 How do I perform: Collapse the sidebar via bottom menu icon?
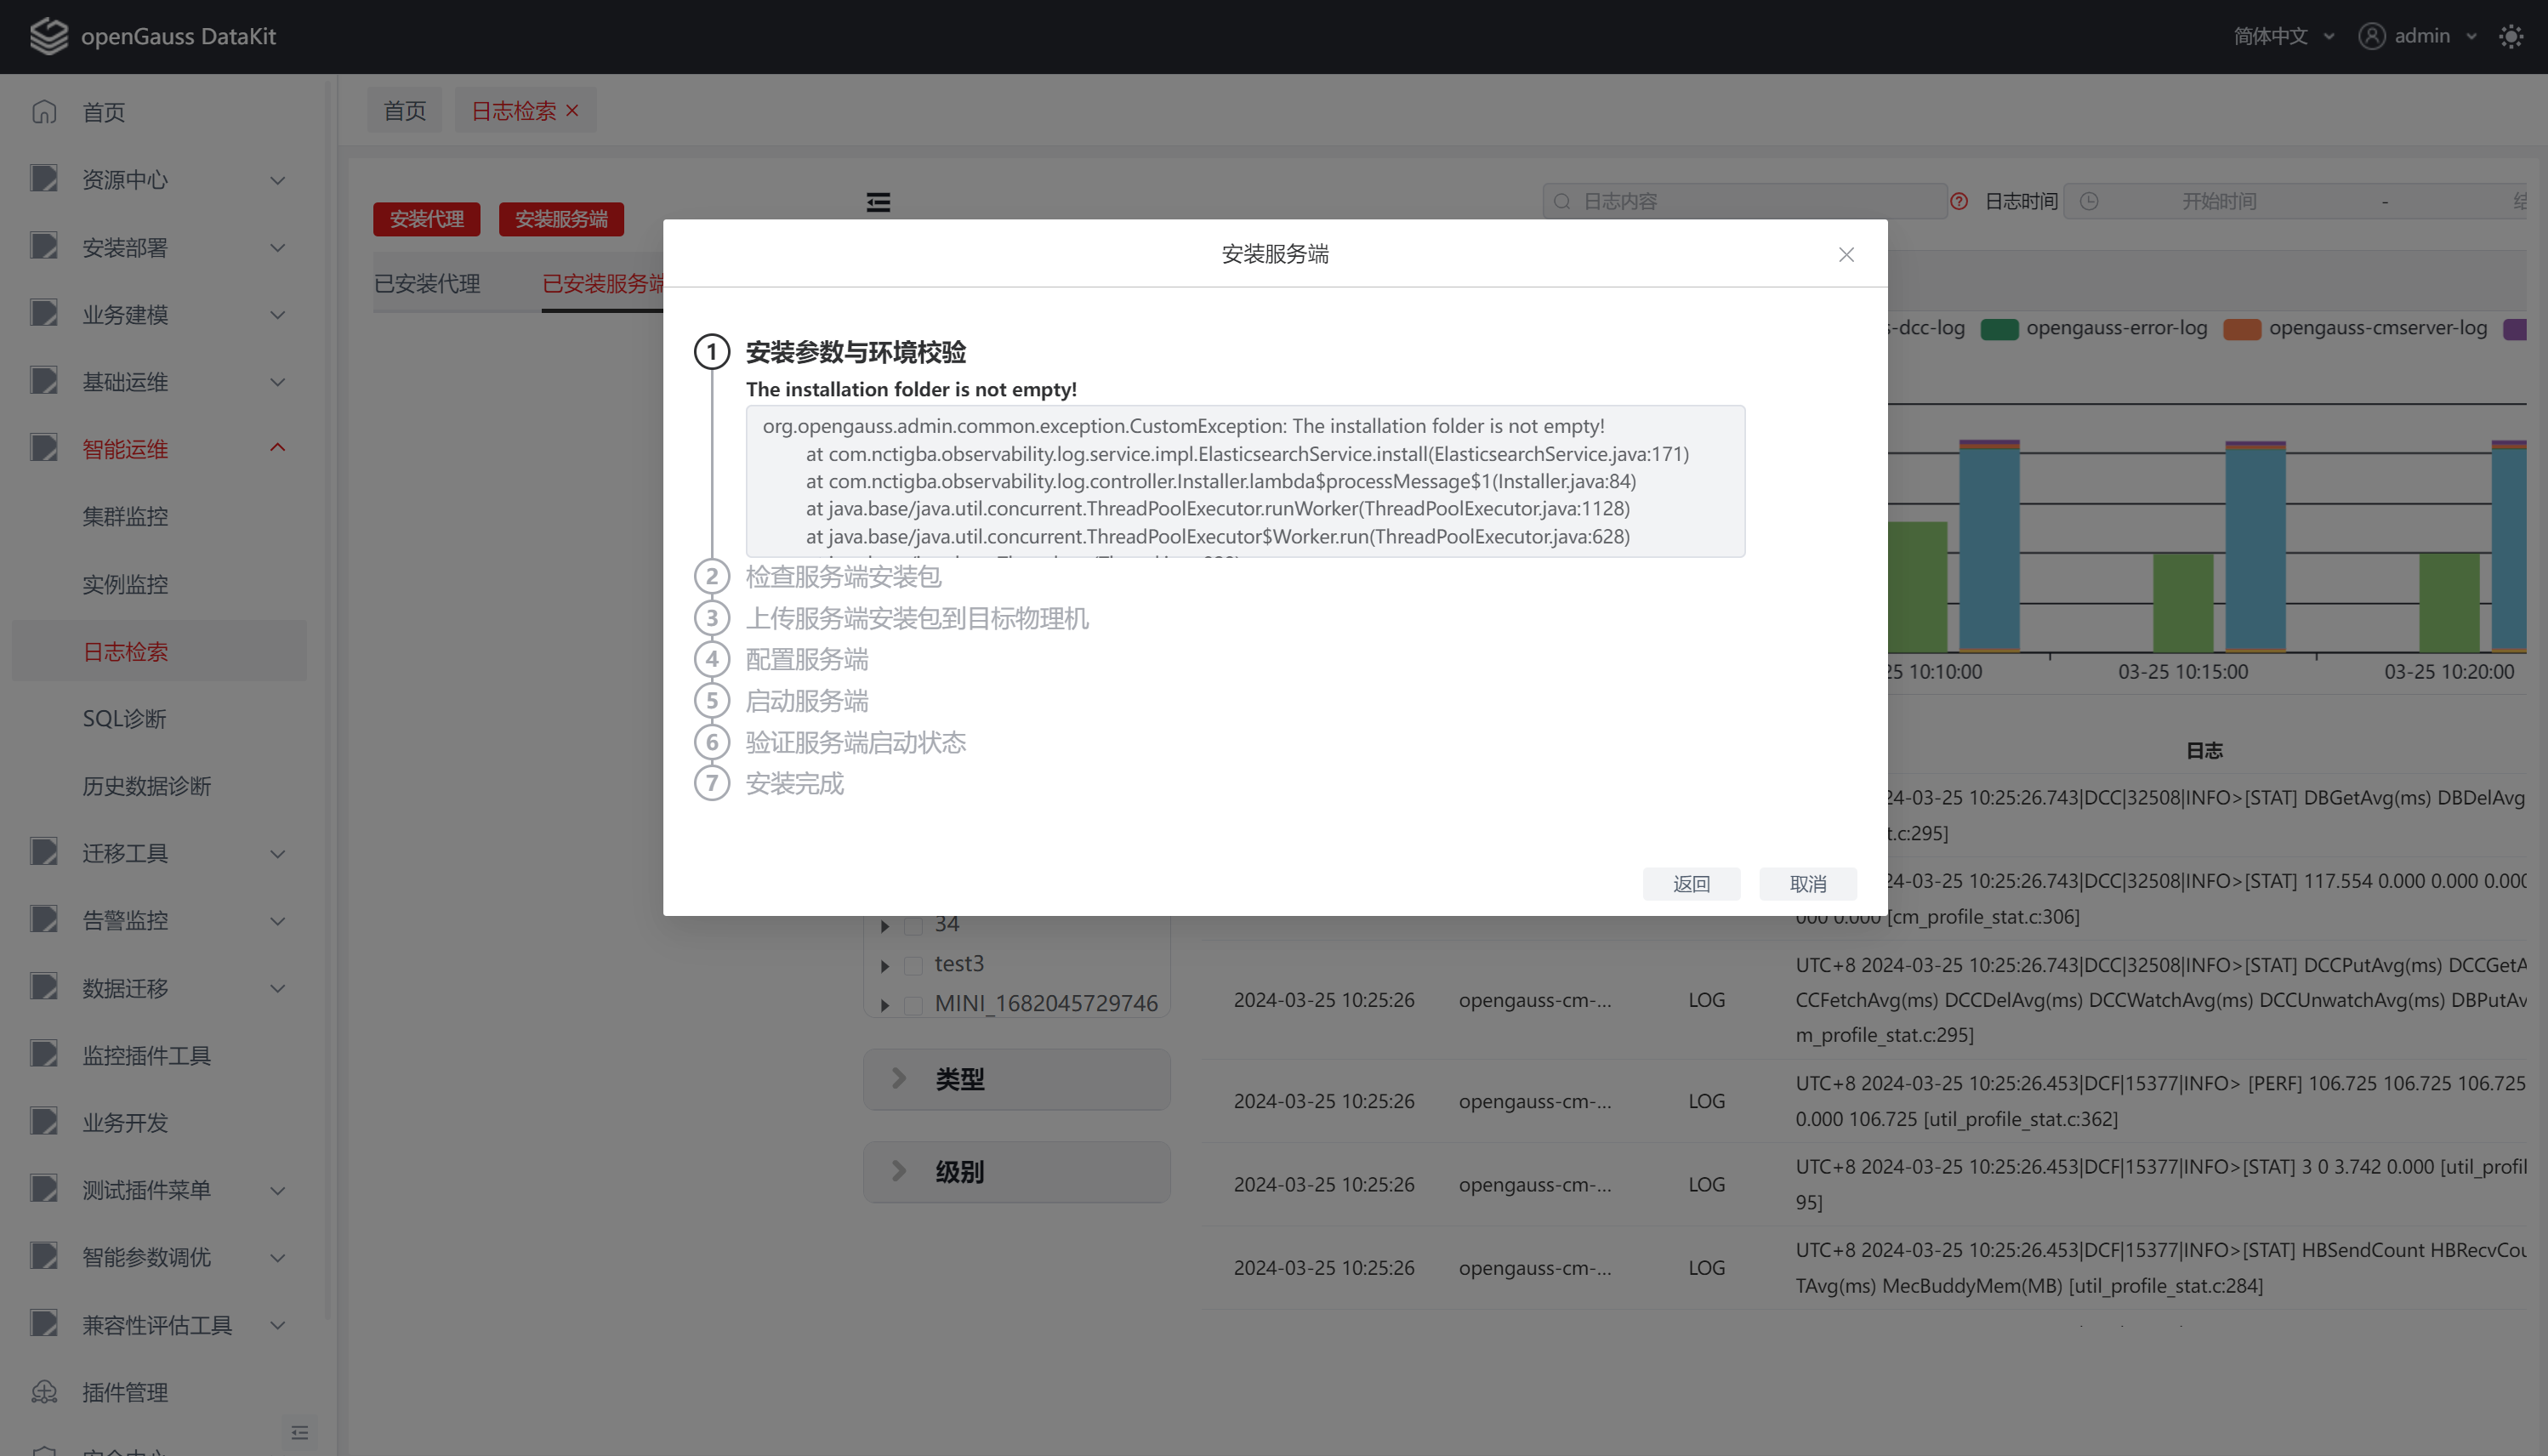click(299, 1433)
